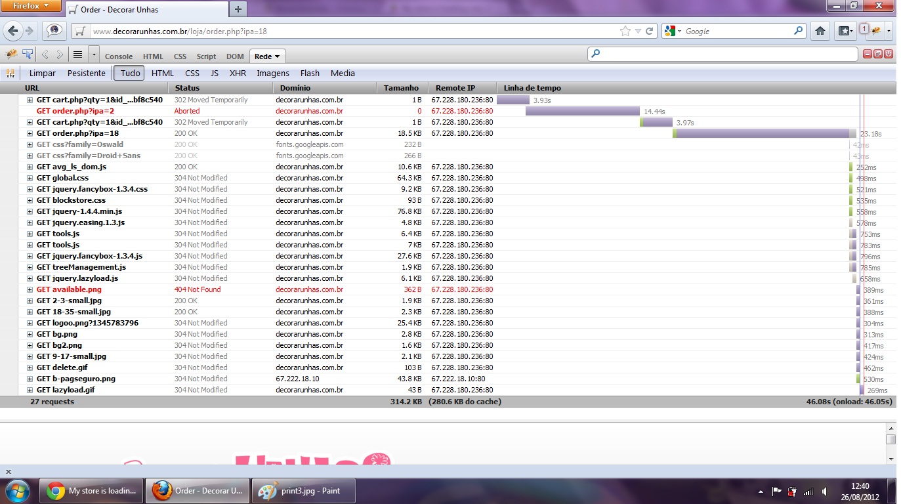Filter requests by CSS in the Rede toolbar
Image resolution: width=901 pixels, height=504 pixels.
coord(192,73)
